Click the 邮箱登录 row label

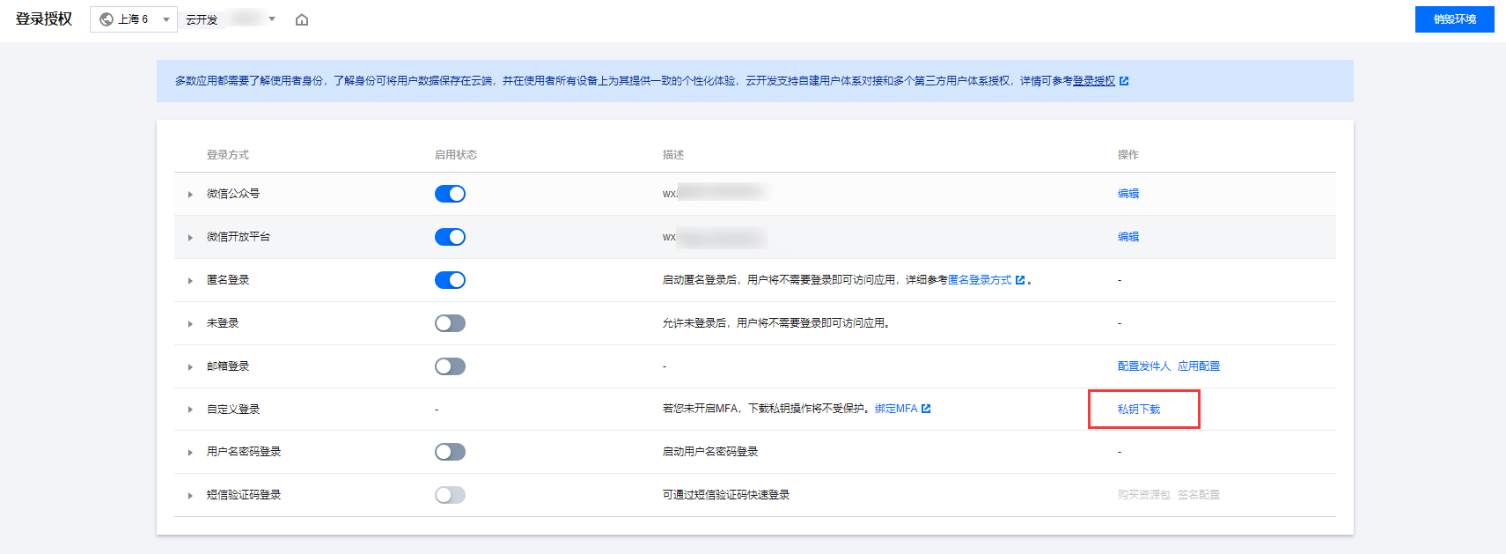coord(228,366)
